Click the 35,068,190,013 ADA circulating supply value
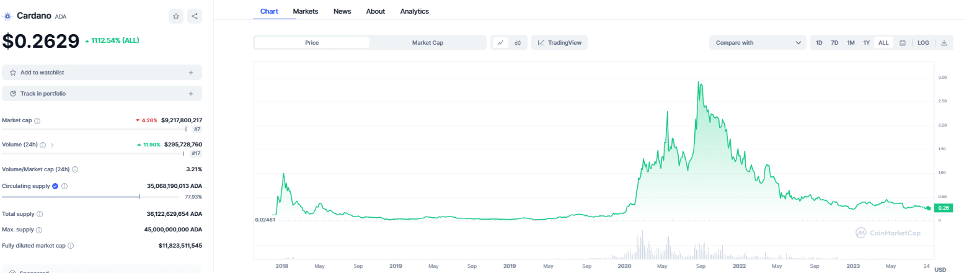The height and width of the screenshot is (273, 964). [174, 186]
